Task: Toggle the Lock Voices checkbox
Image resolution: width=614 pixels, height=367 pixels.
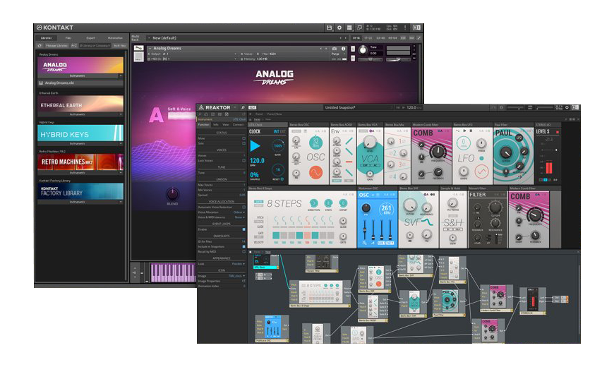Action: pyautogui.click(x=243, y=161)
